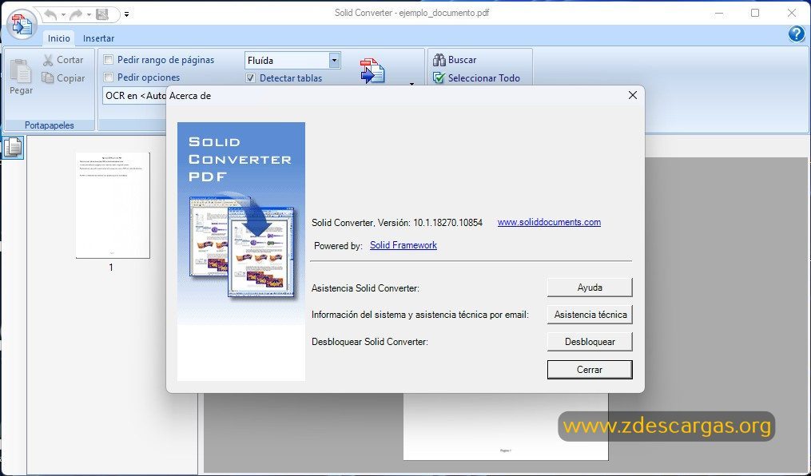Open the Fluída layout mode dropdown

coord(334,61)
